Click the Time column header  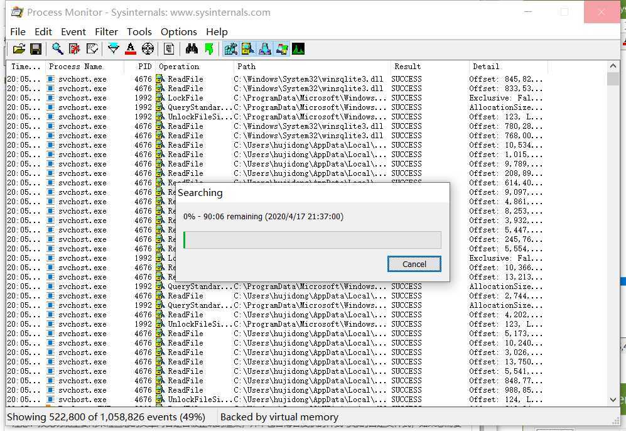pyautogui.click(x=26, y=67)
